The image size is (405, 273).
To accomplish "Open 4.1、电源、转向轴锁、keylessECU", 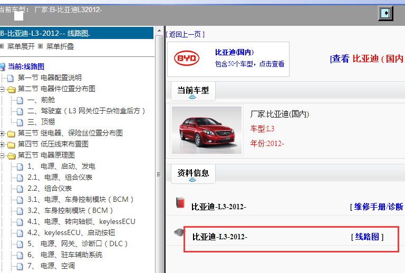I will [x=81, y=222].
